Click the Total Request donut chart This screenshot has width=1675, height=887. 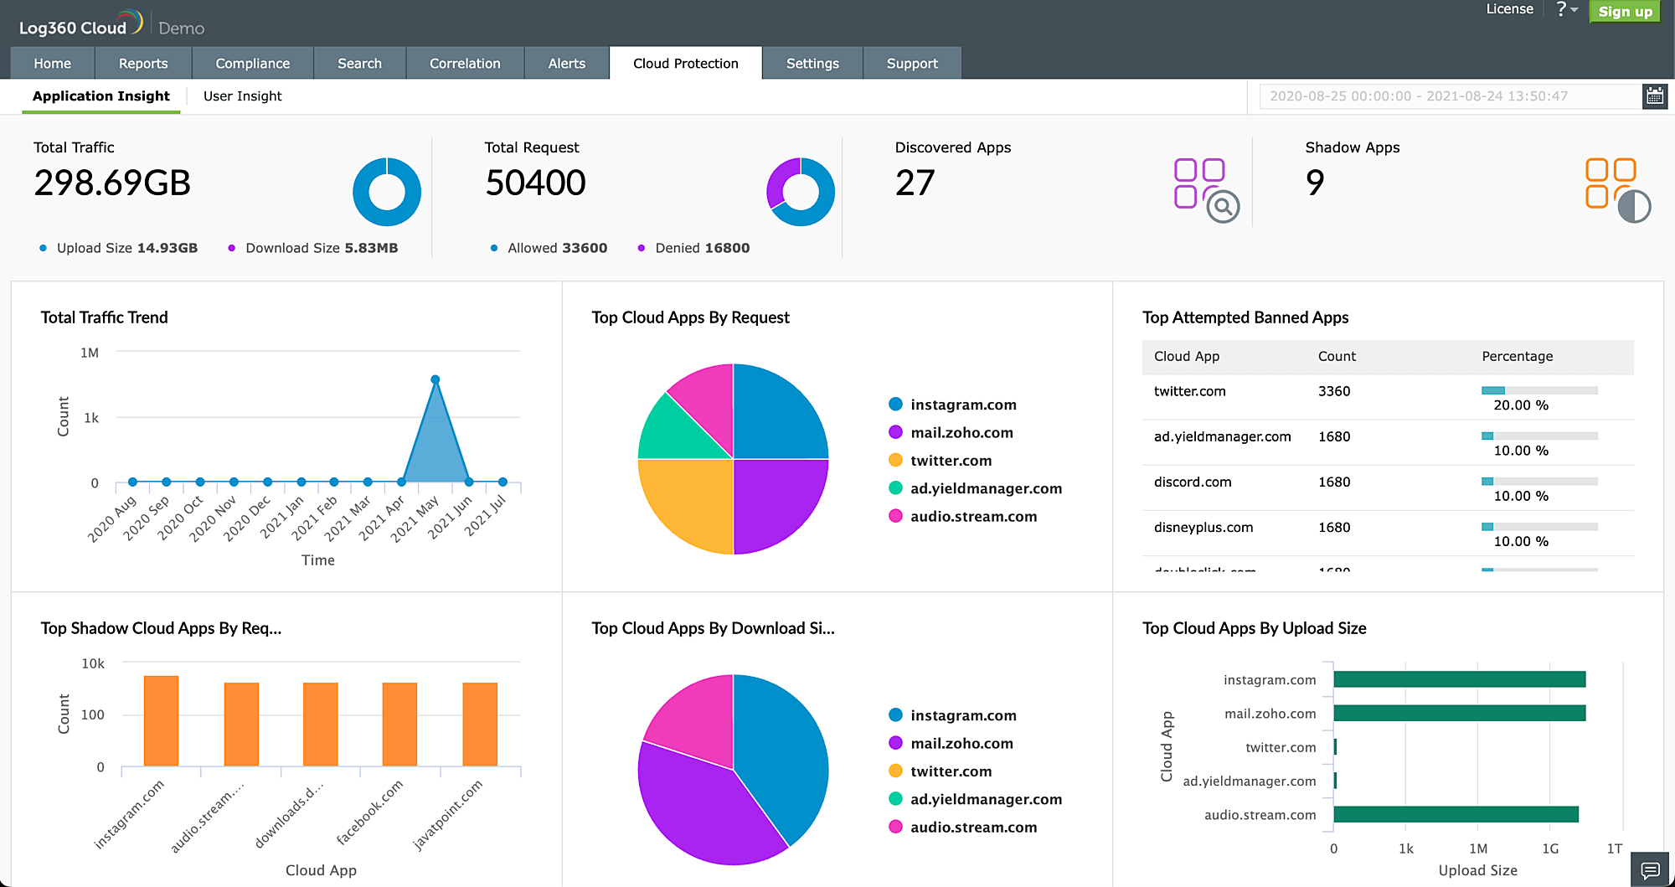coord(801,191)
